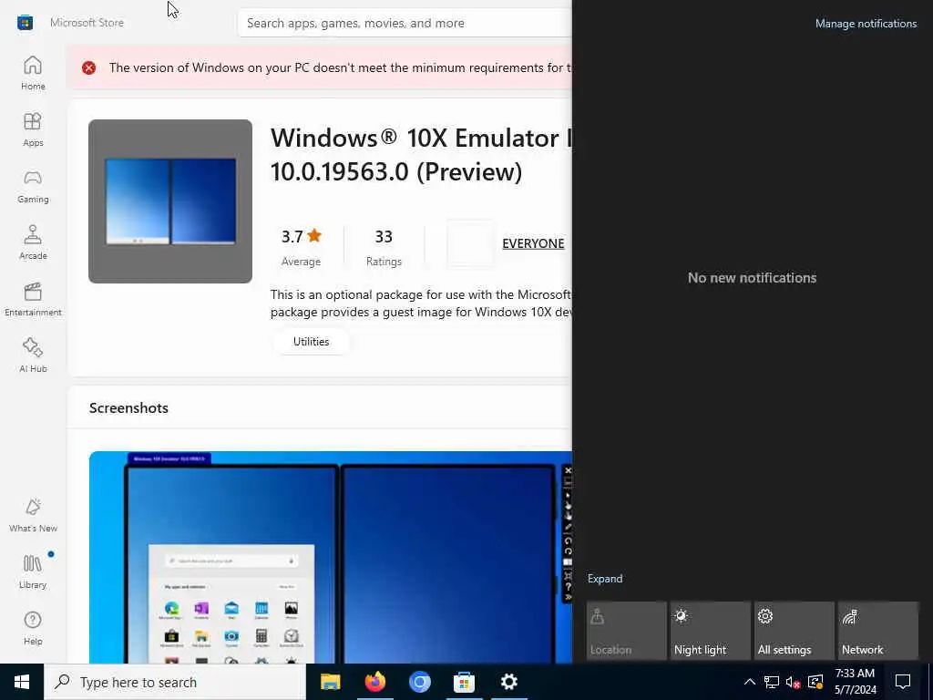The height and width of the screenshot is (700, 933).
Task: Switch to Microsoft Store taskbar icon
Action: pos(464,682)
